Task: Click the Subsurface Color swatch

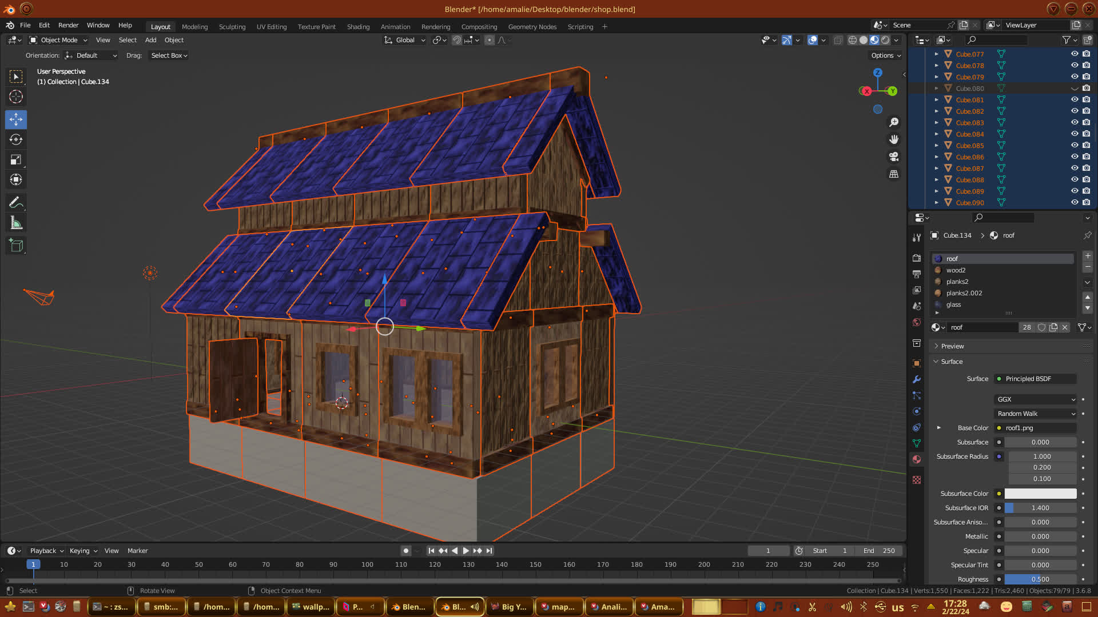Action: [x=1040, y=494]
